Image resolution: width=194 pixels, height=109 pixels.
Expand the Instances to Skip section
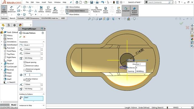(44, 105)
